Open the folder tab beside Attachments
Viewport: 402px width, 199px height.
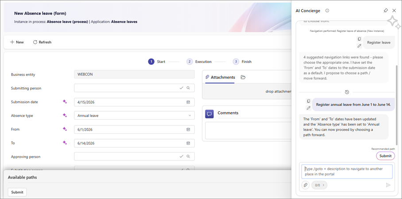pos(243,77)
